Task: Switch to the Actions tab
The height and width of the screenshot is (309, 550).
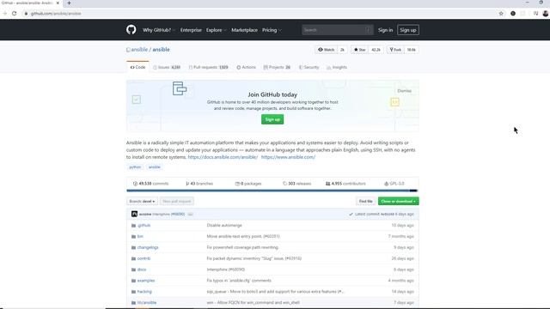Action: 247,67
